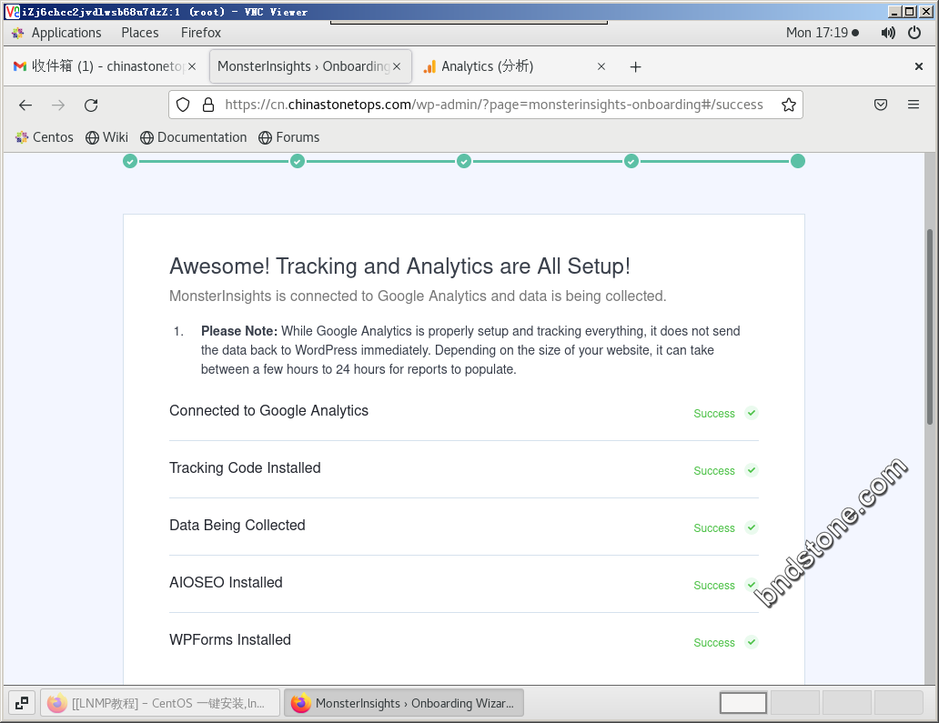Open the Wiki bookmark
The width and height of the screenshot is (939, 723).
[106, 137]
